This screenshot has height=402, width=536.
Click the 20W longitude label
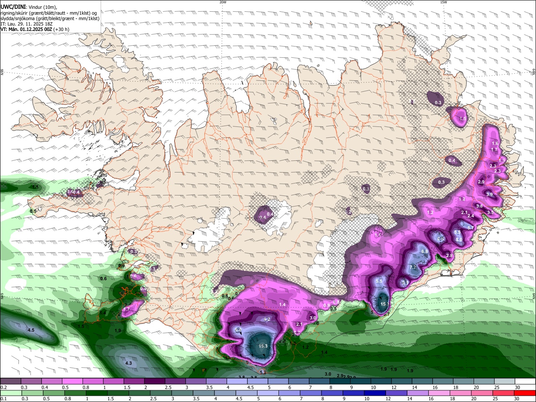pos(223,2)
